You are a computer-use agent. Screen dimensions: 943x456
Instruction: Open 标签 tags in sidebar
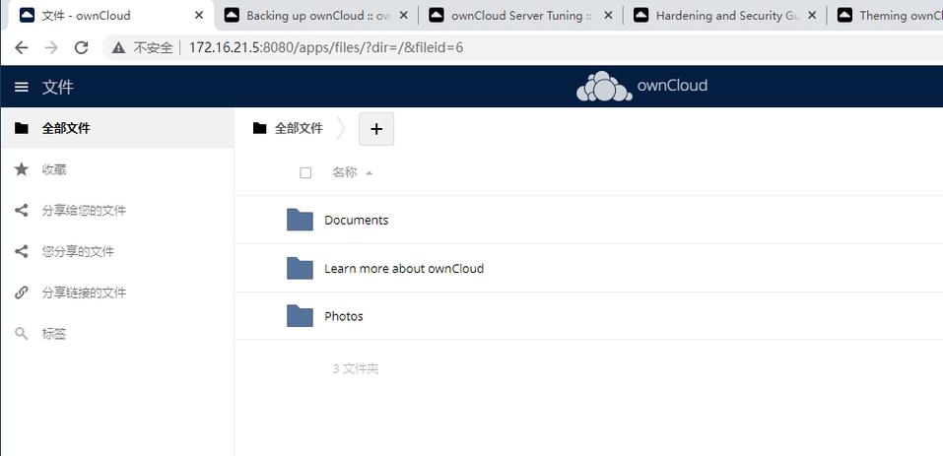pos(117,334)
